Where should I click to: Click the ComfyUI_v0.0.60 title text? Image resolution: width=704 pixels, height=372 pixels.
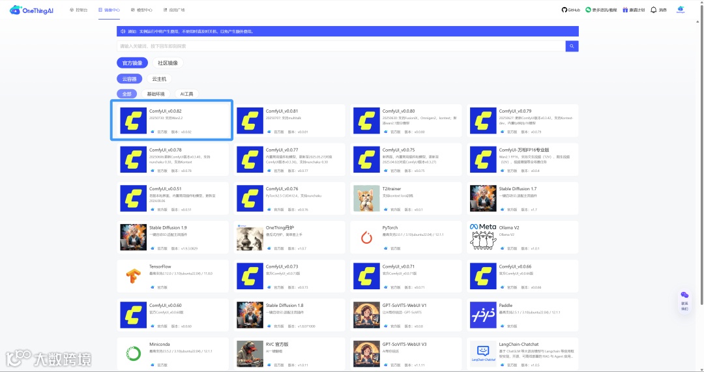click(165, 306)
